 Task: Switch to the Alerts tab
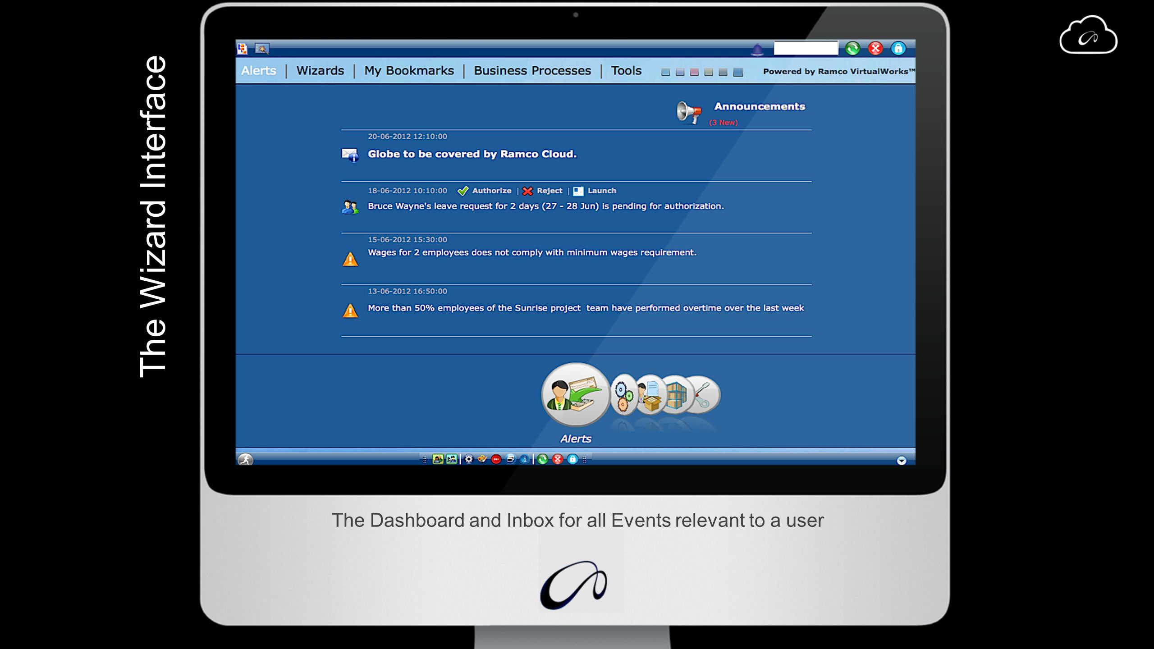259,71
